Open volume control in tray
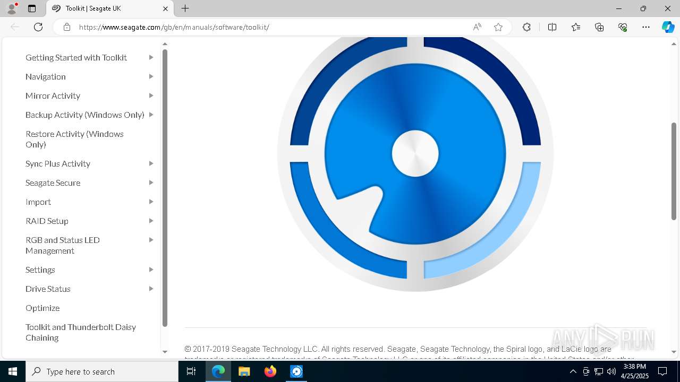The image size is (680, 382). (611, 371)
